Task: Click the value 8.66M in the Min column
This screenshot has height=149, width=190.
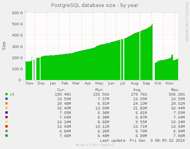Action: pos(103,122)
